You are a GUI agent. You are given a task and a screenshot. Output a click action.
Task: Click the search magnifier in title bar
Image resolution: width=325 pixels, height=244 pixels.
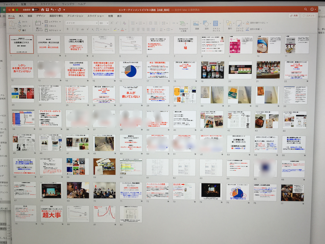point(305,9)
